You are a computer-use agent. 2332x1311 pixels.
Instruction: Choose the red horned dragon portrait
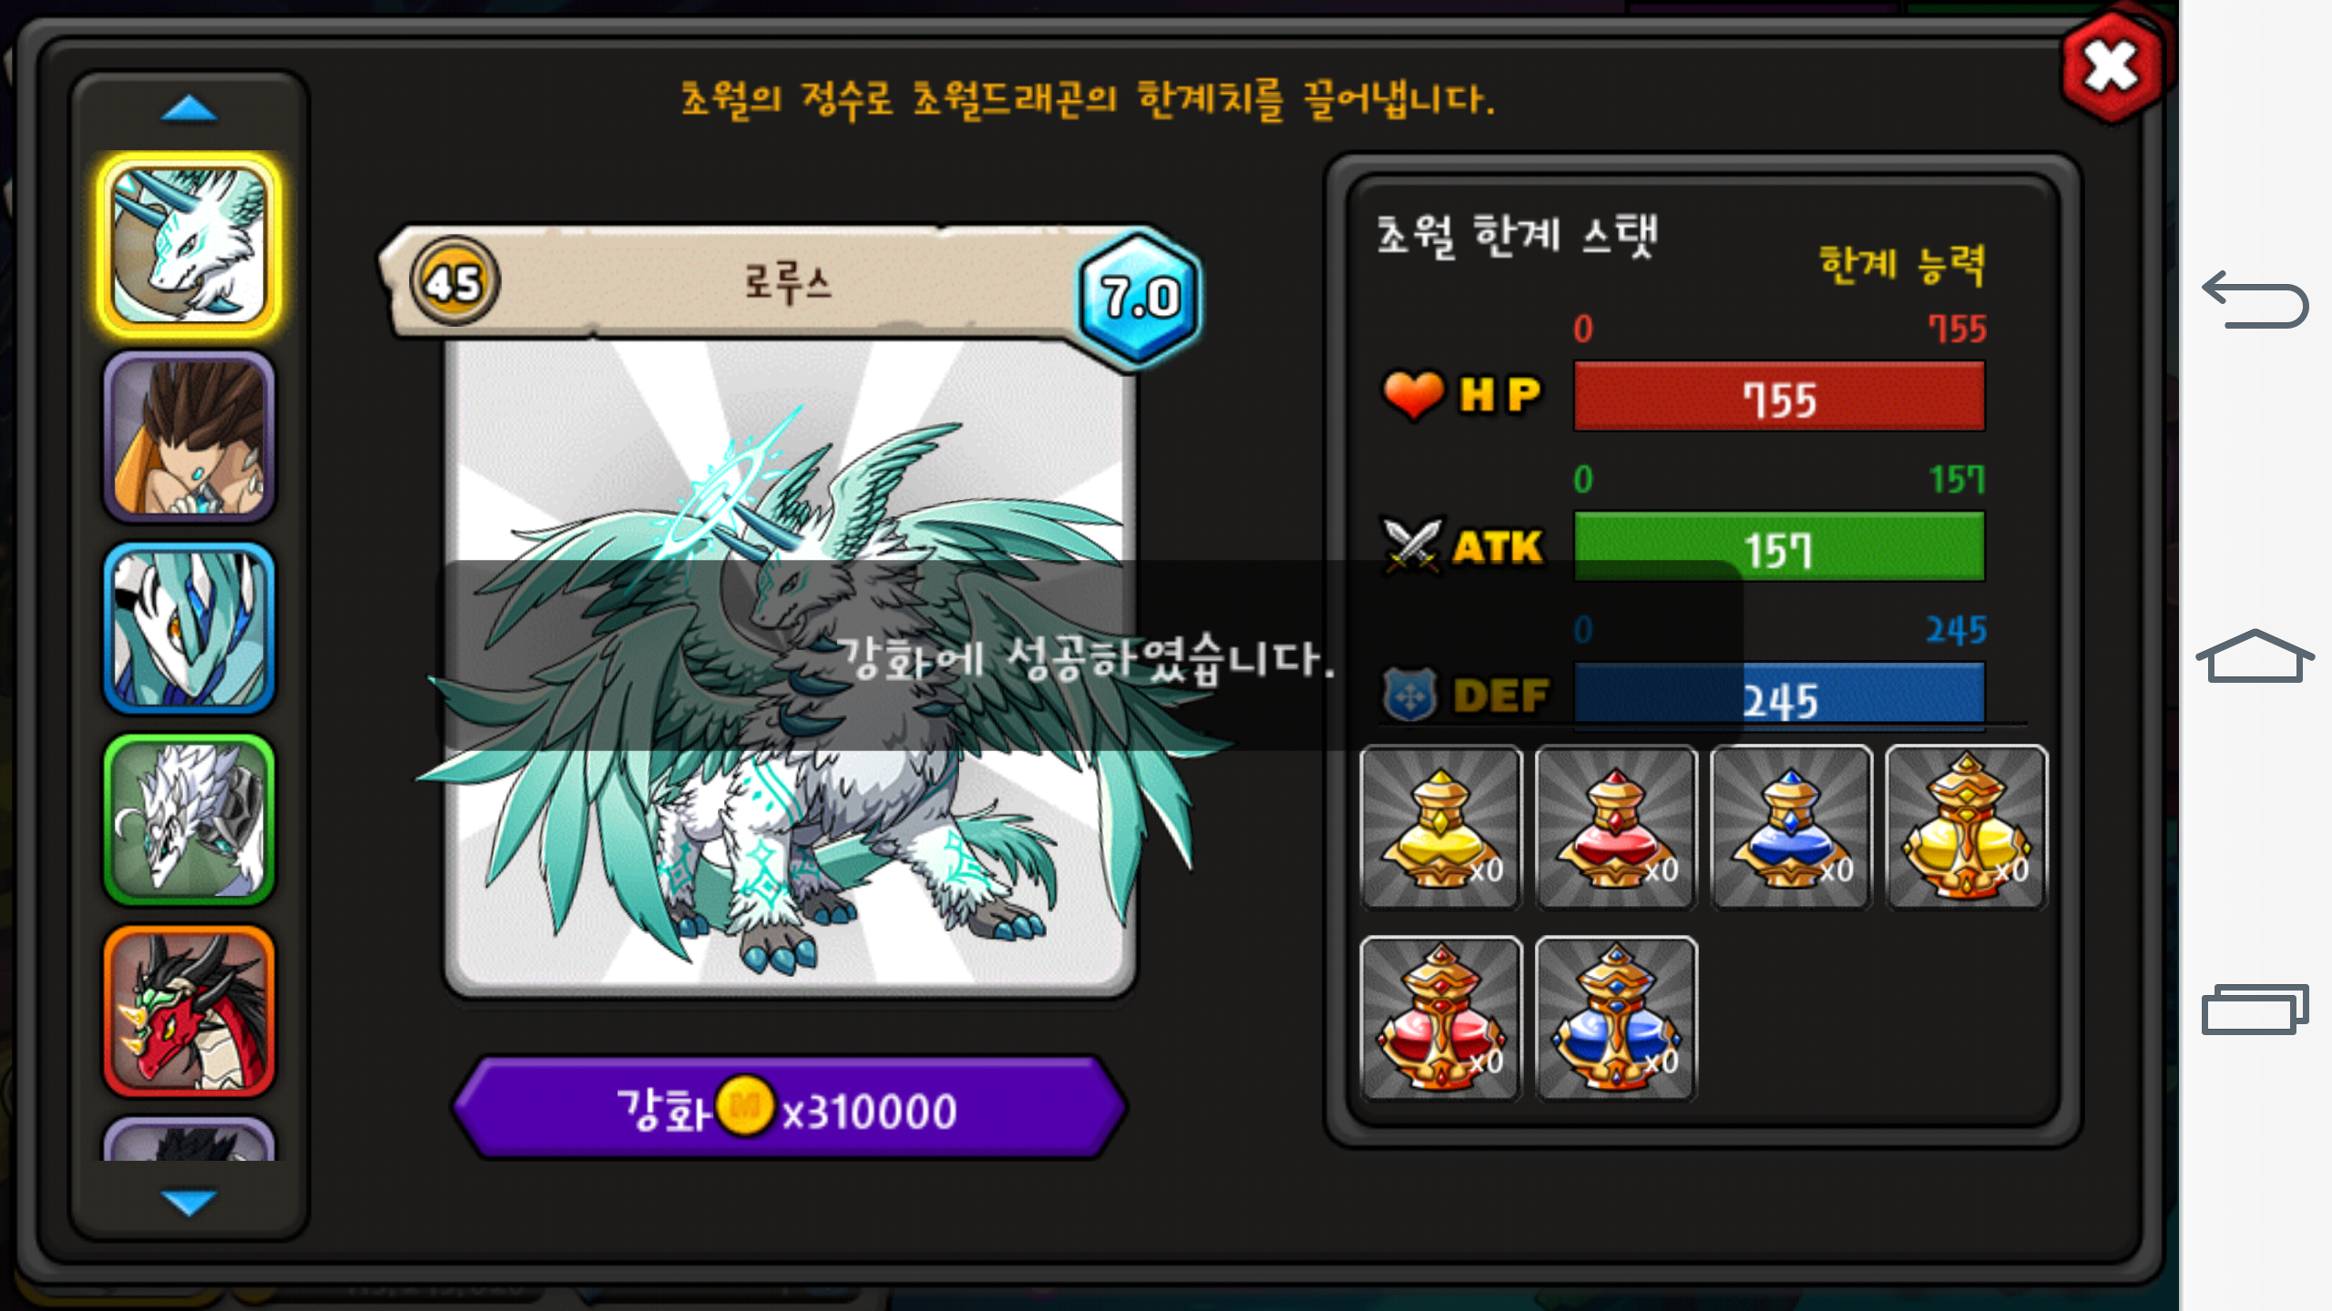point(189,1011)
